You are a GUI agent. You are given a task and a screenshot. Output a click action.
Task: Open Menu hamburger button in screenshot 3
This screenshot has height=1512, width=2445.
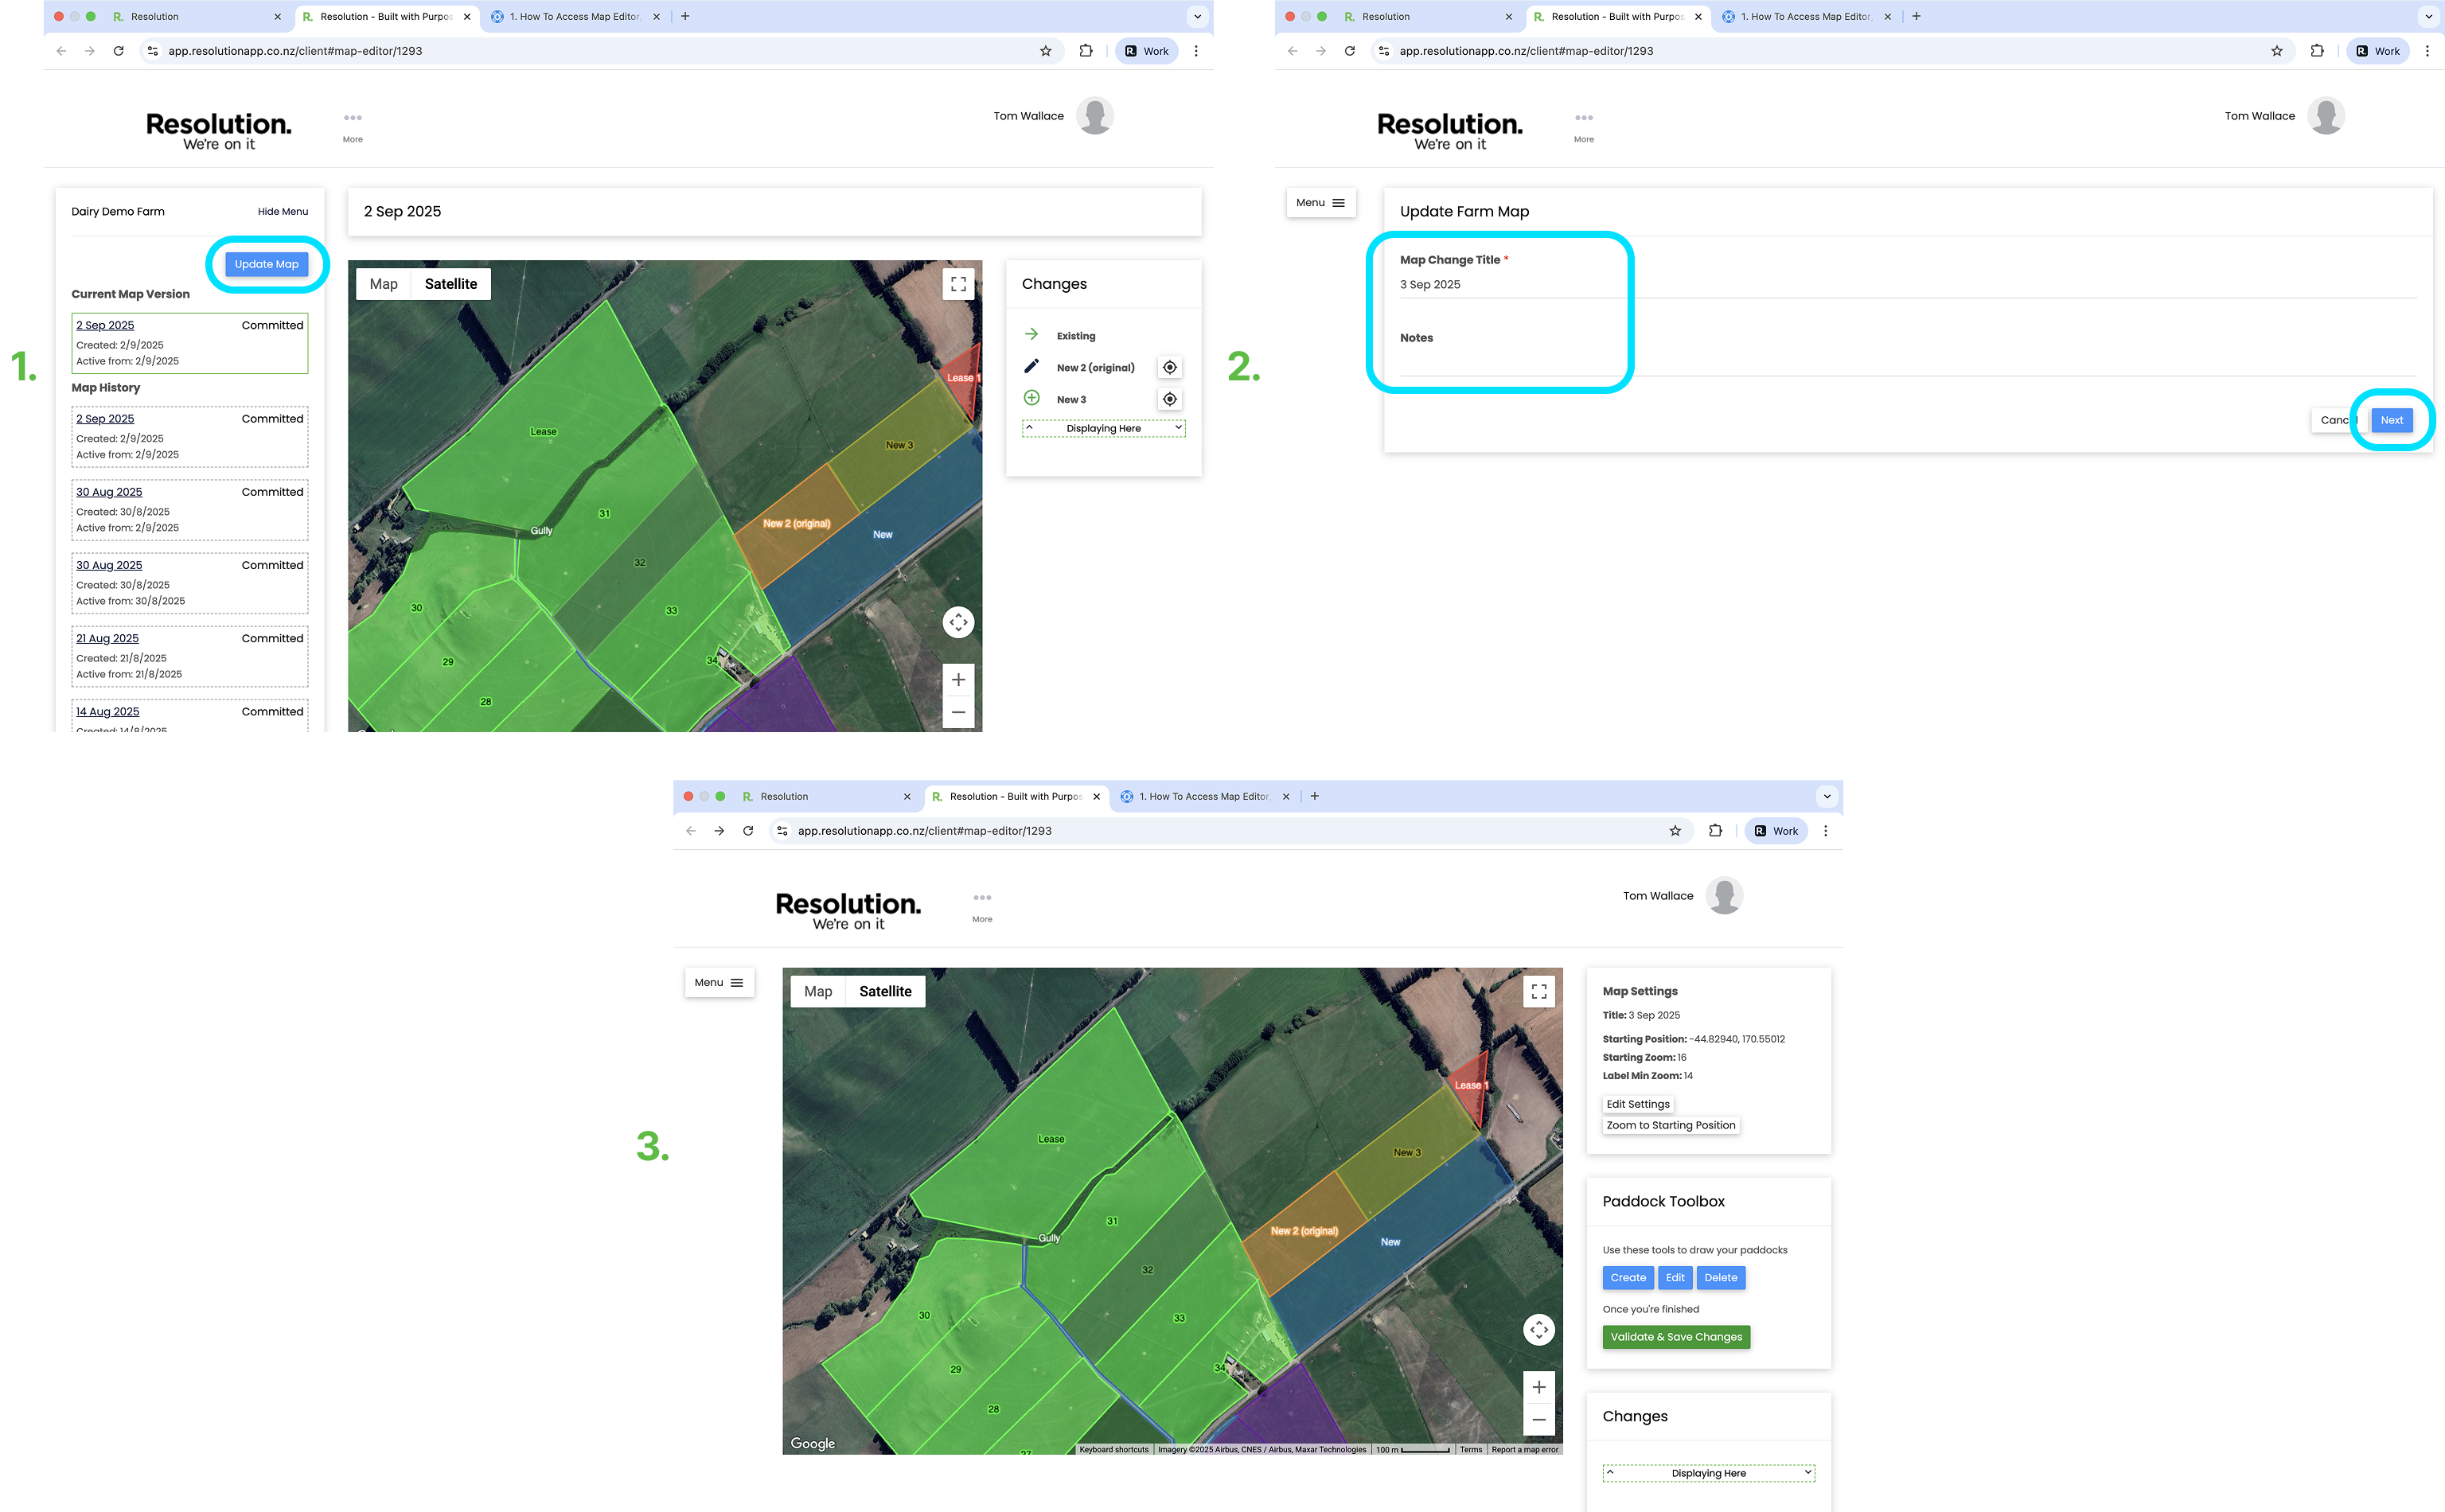[x=719, y=983]
